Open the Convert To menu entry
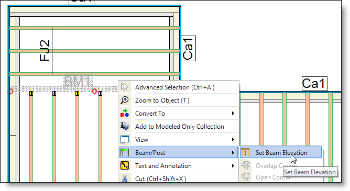 (179, 114)
